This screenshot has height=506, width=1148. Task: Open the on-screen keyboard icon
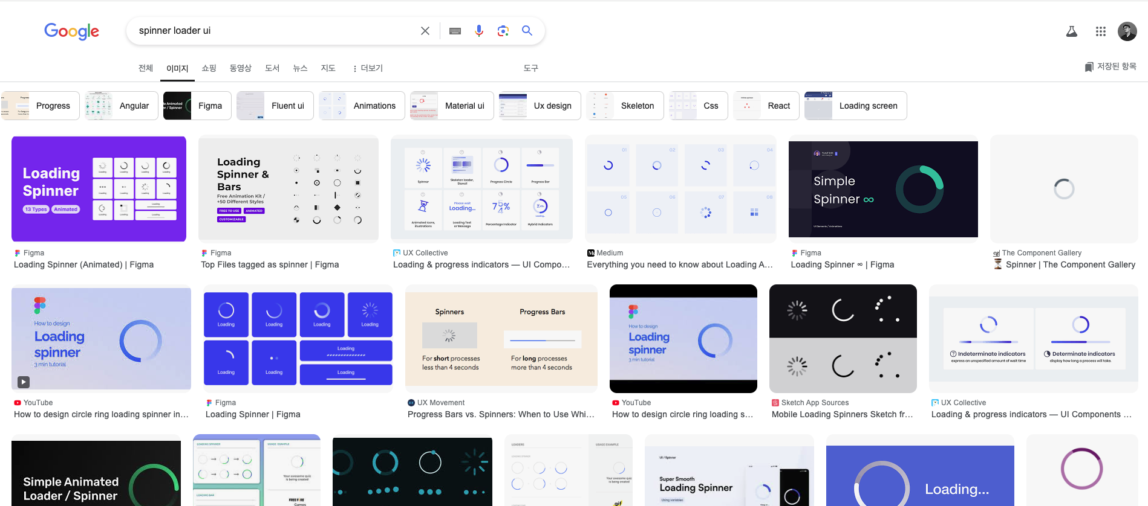pos(455,31)
